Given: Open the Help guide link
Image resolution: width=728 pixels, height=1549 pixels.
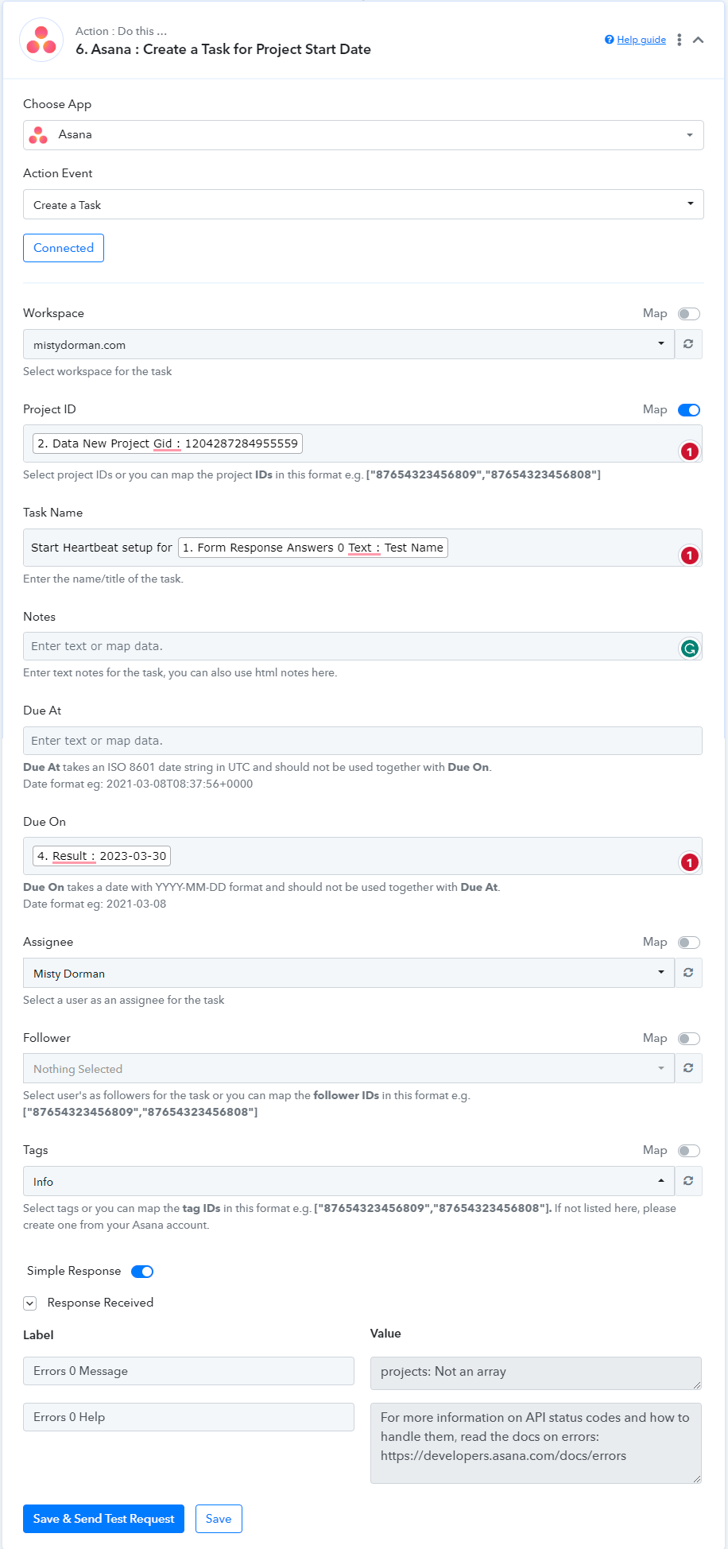Looking at the screenshot, I should tap(641, 40).
